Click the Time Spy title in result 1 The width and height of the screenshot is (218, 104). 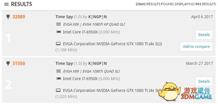64,17
